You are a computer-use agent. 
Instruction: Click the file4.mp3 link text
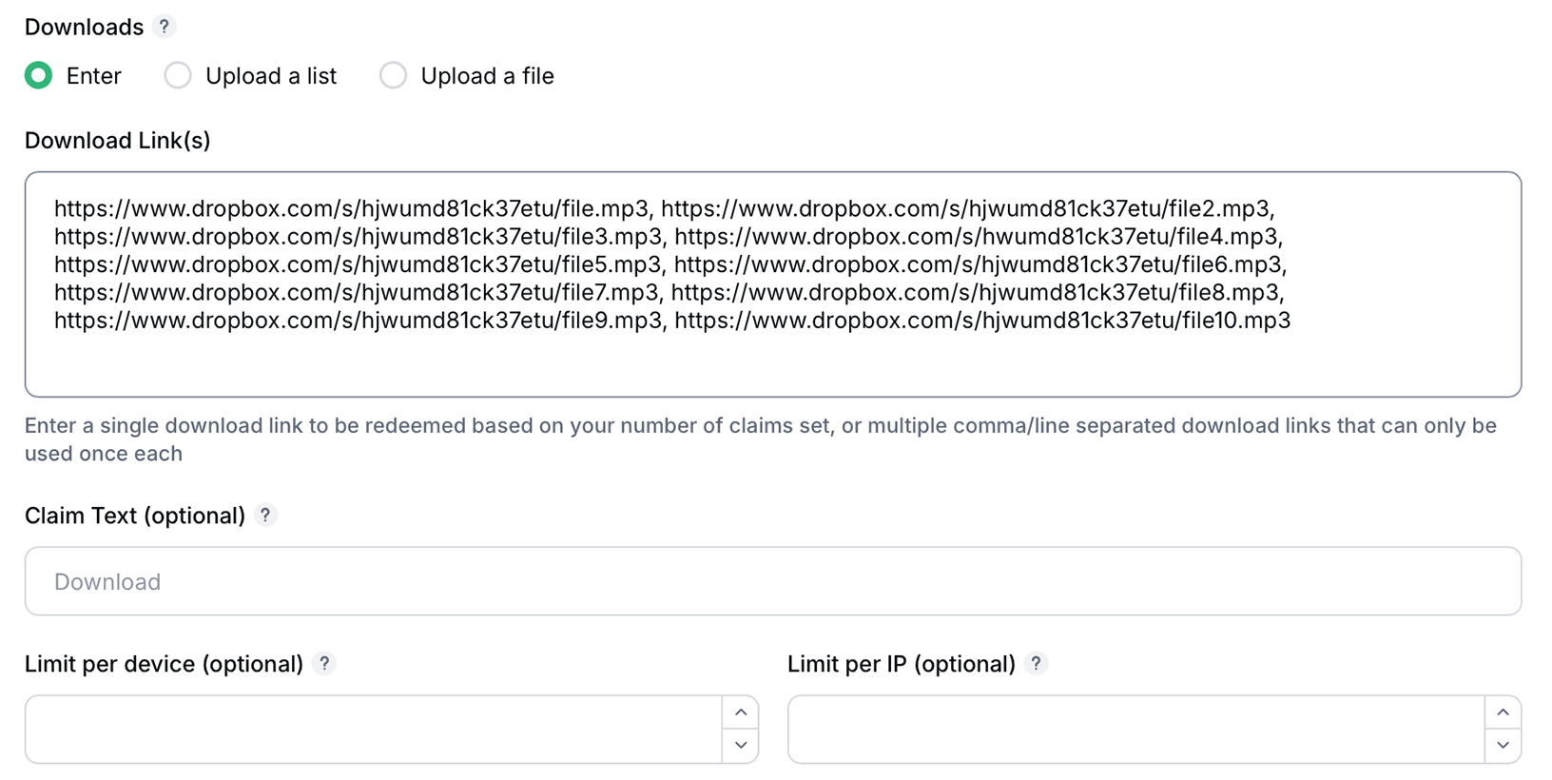pos(979,236)
